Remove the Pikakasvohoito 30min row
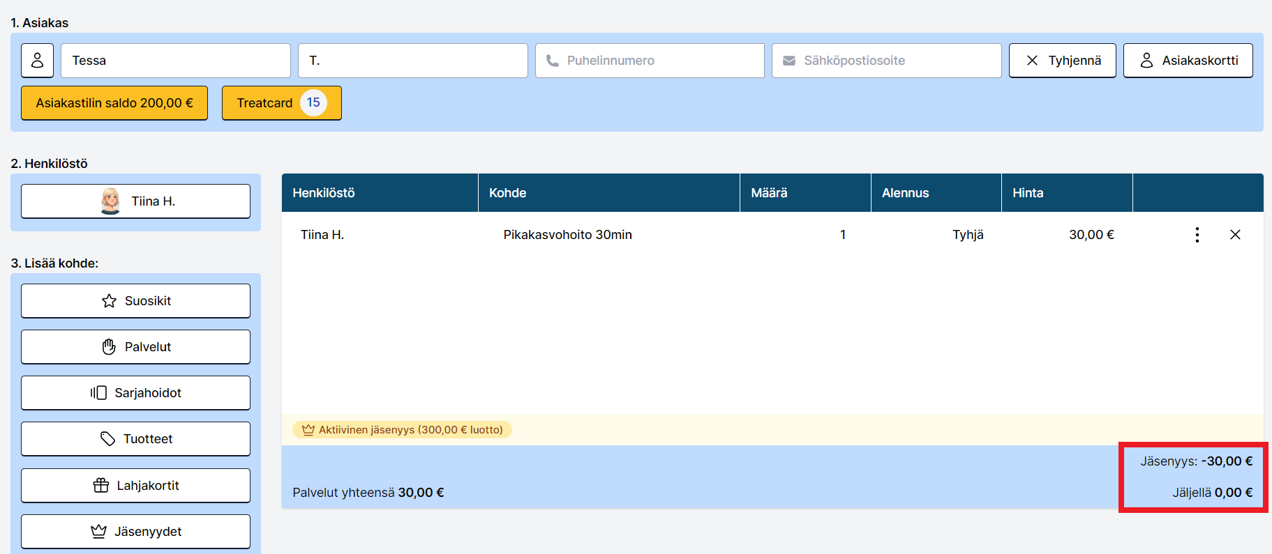This screenshot has height=554, width=1272. (1234, 235)
